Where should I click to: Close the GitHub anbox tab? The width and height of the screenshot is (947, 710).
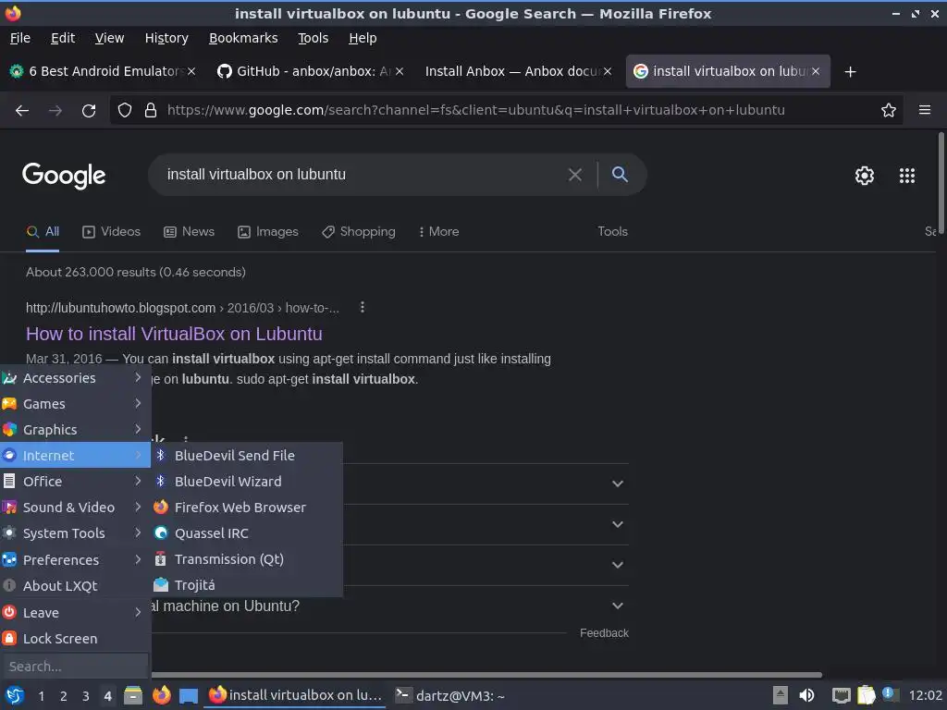pyautogui.click(x=400, y=71)
